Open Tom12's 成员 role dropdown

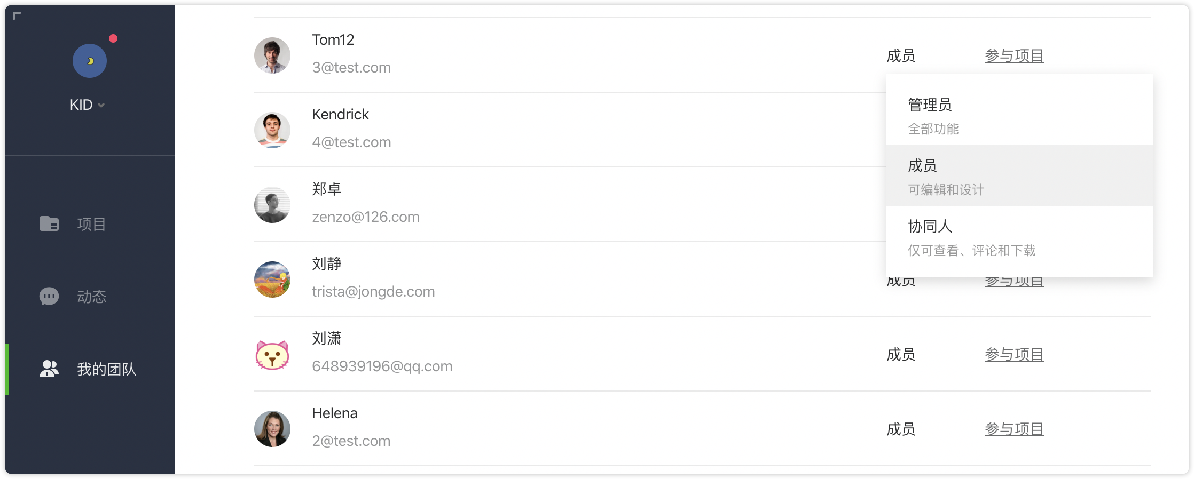click(x=901, y=55)
